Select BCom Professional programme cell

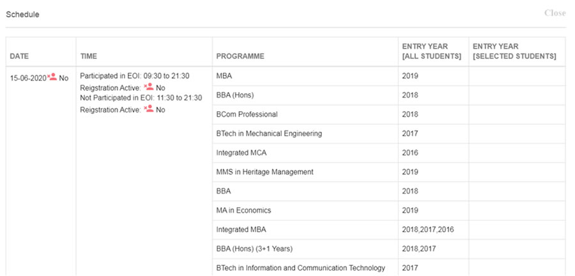tap(305, 114)
